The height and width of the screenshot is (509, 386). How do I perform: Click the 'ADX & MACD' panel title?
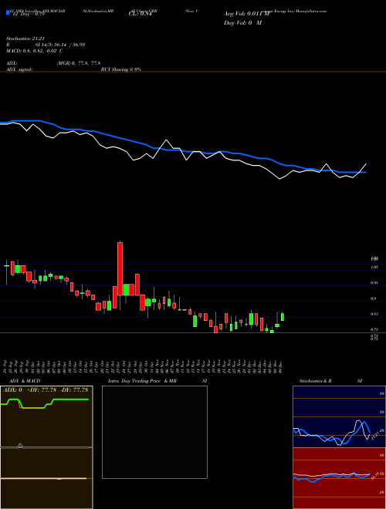point(25,380)
